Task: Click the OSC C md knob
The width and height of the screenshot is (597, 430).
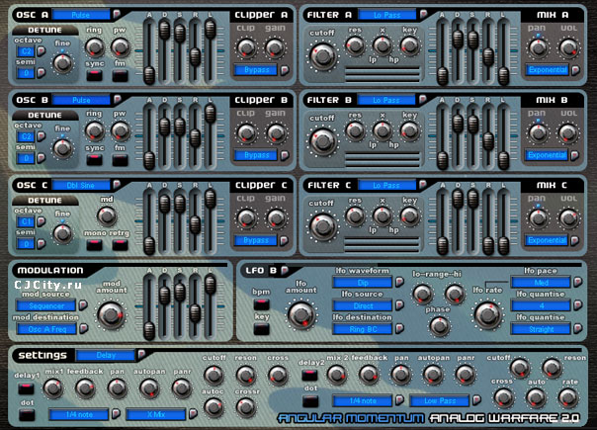Action: [107, 216]
